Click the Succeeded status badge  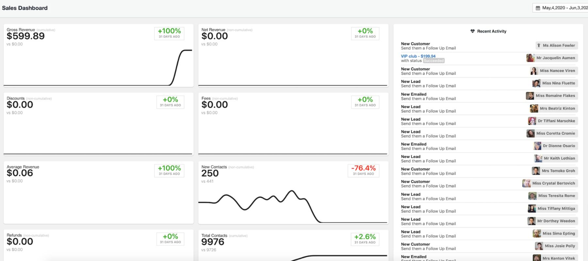(433, 61)
